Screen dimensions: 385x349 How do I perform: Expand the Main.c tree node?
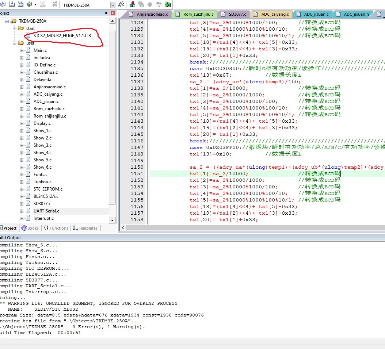pyautogui.click(x=22, y=50)
